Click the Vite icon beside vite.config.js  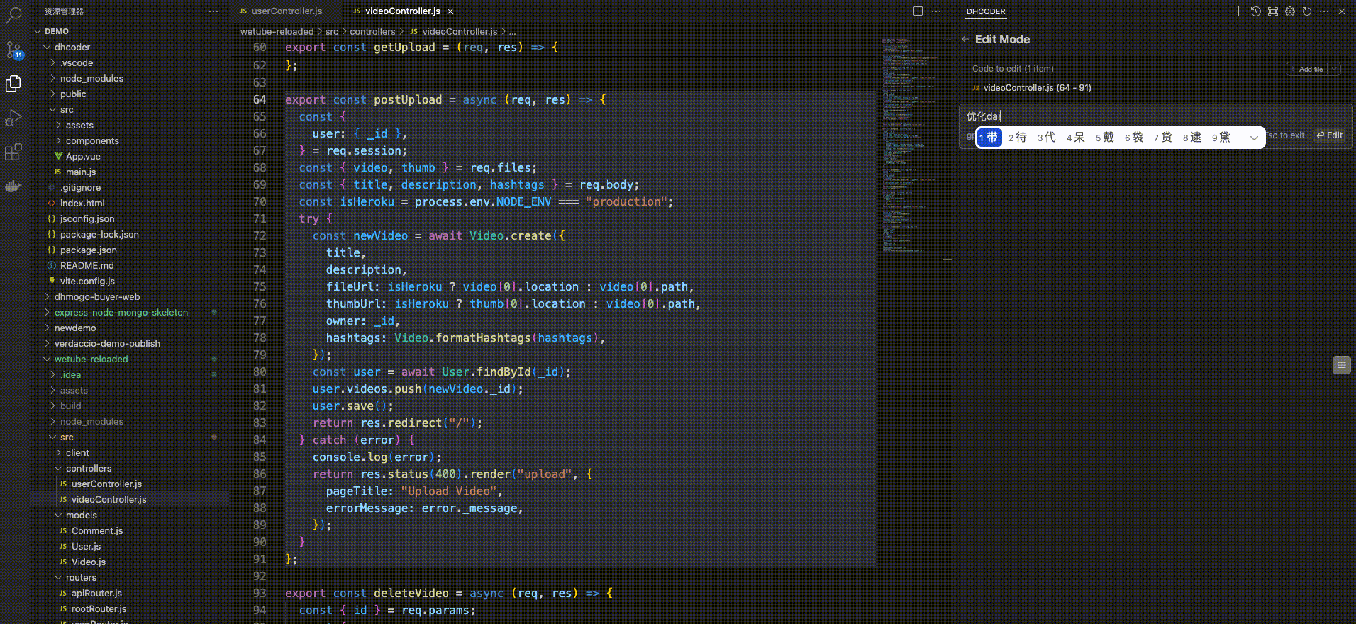[x=52, y=281]
